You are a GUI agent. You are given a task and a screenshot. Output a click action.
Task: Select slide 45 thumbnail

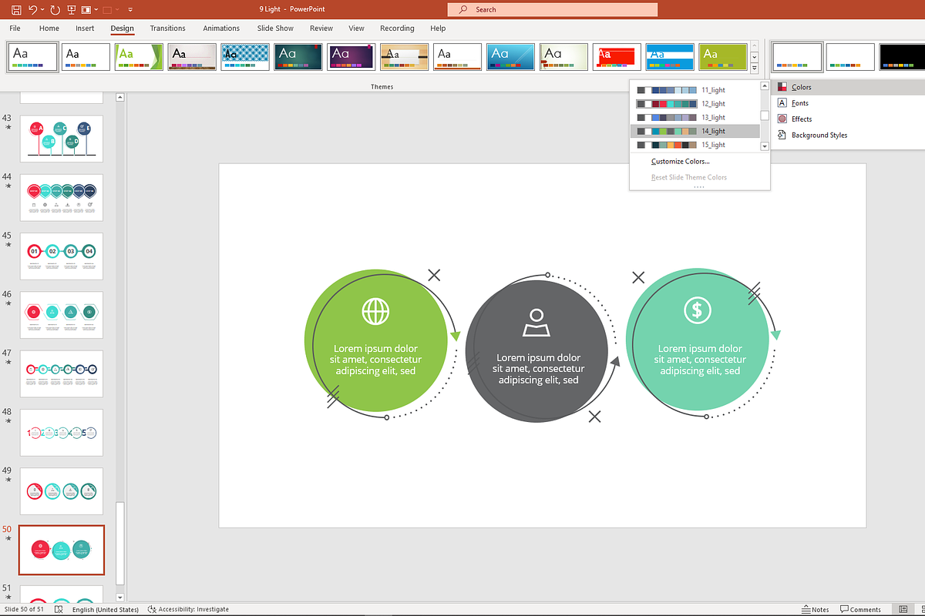pyautogui.click(x=62, y=256)
